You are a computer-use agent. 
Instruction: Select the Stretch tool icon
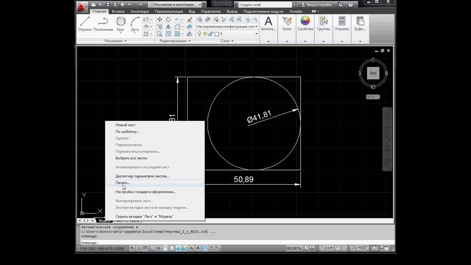tap(160, 33)
